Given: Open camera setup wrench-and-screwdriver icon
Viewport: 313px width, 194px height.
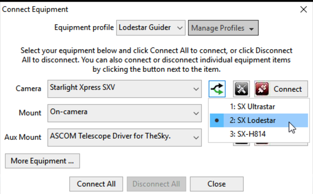Looking at the screenshot, I should click(241, 89).
